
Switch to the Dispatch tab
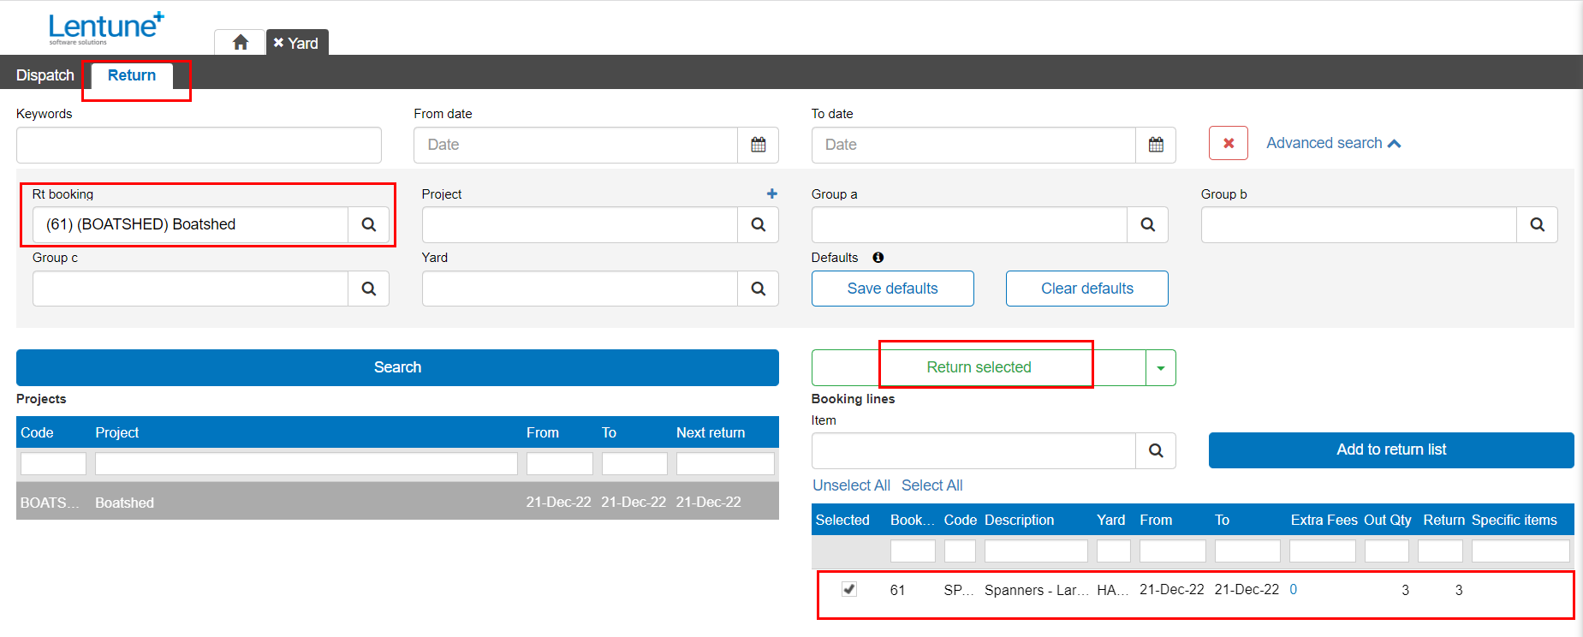[x=45, y=75]
